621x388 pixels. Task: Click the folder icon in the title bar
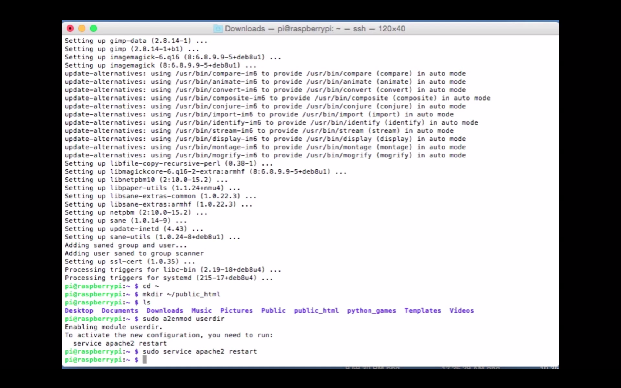pyautogui.click(x=218, y=28)
